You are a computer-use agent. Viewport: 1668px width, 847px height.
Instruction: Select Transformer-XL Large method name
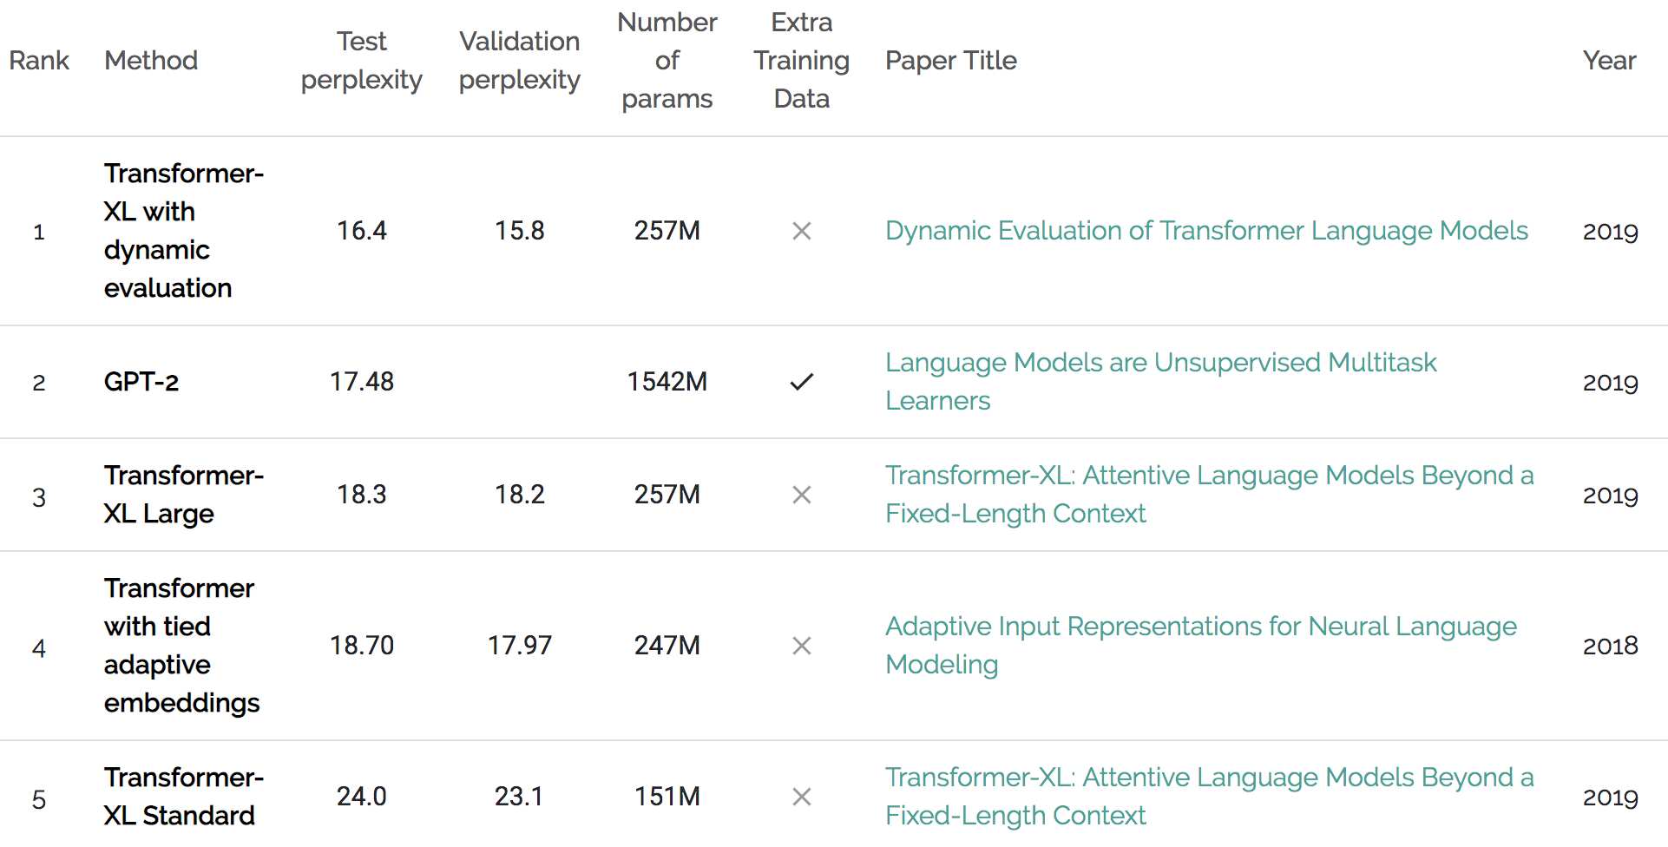[184, 495]
